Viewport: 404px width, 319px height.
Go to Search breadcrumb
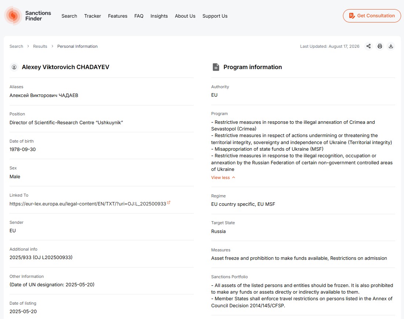16,46
